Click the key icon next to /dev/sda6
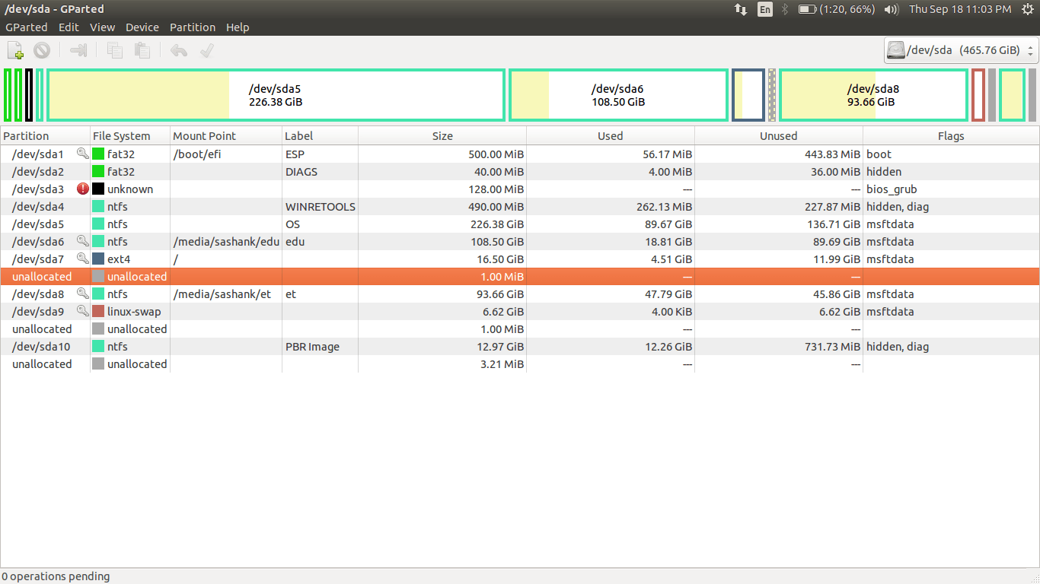The height and width of the screenshot is (584, 1040). pos(83,241)
